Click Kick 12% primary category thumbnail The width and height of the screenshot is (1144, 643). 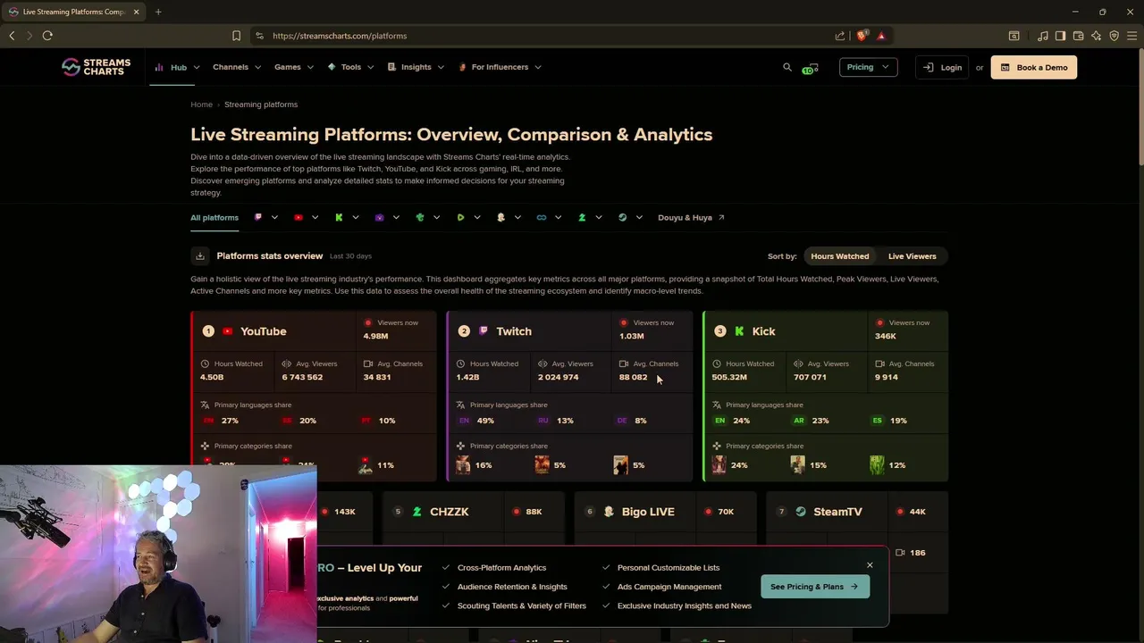877,464
